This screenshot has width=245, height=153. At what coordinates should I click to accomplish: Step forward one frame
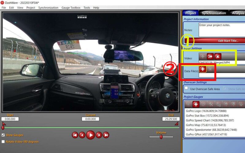pos(99,135)
